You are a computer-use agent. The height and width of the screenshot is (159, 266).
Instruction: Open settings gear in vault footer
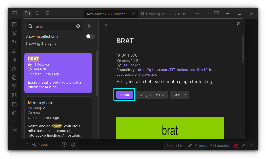point(73,144)
